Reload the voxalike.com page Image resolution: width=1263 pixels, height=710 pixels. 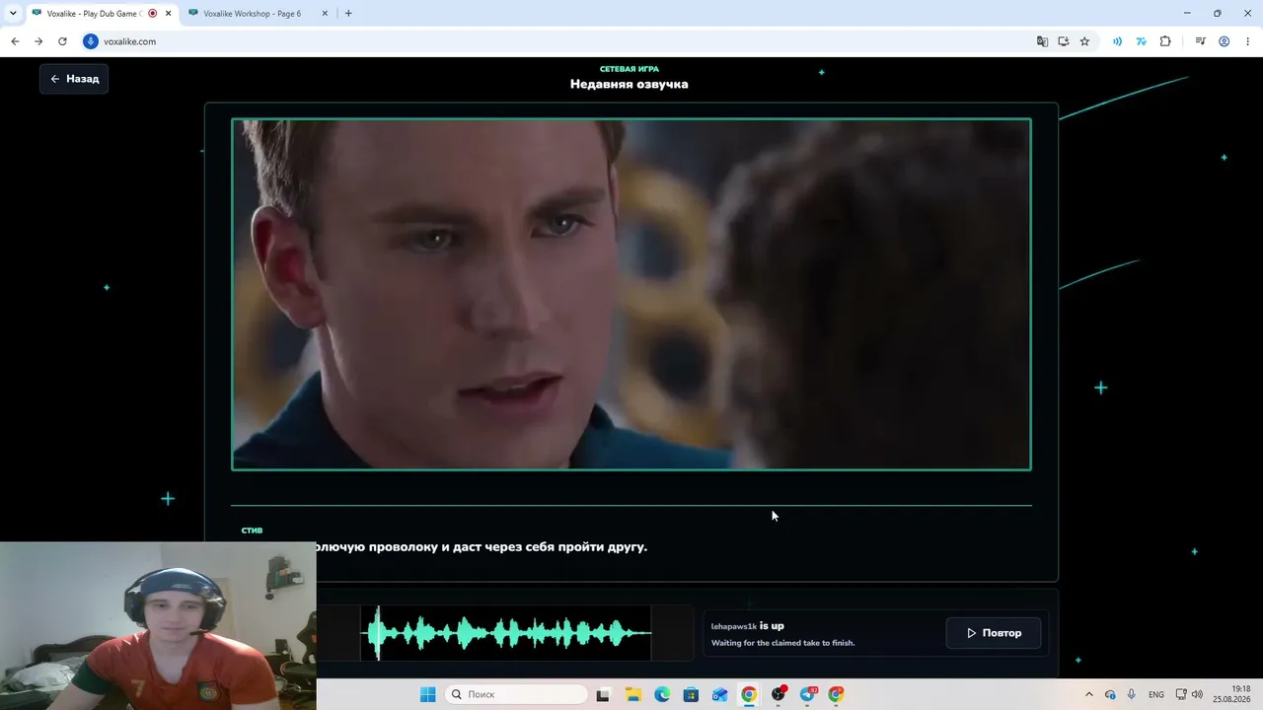(62, 41)
